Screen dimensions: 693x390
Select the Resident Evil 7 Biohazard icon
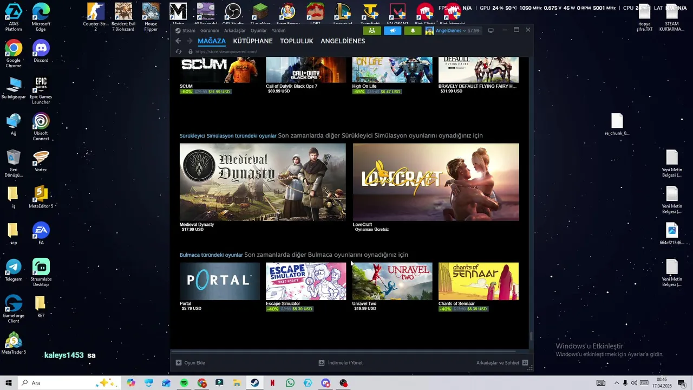(123, 17)
